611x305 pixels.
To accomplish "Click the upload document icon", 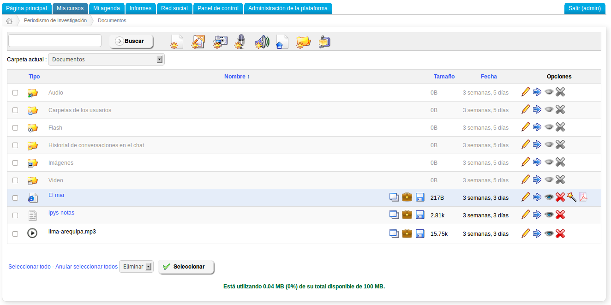I will [282, 42].
